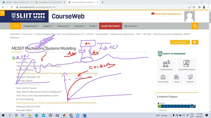Open 3rd Year breadcrumb link
The image size is (211, 118).
(90, 34)
